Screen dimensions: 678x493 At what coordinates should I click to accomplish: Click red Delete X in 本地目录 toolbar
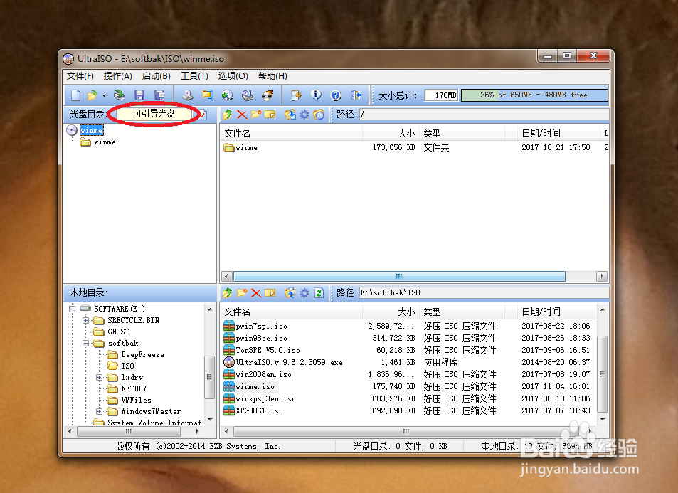coord(256,293)
